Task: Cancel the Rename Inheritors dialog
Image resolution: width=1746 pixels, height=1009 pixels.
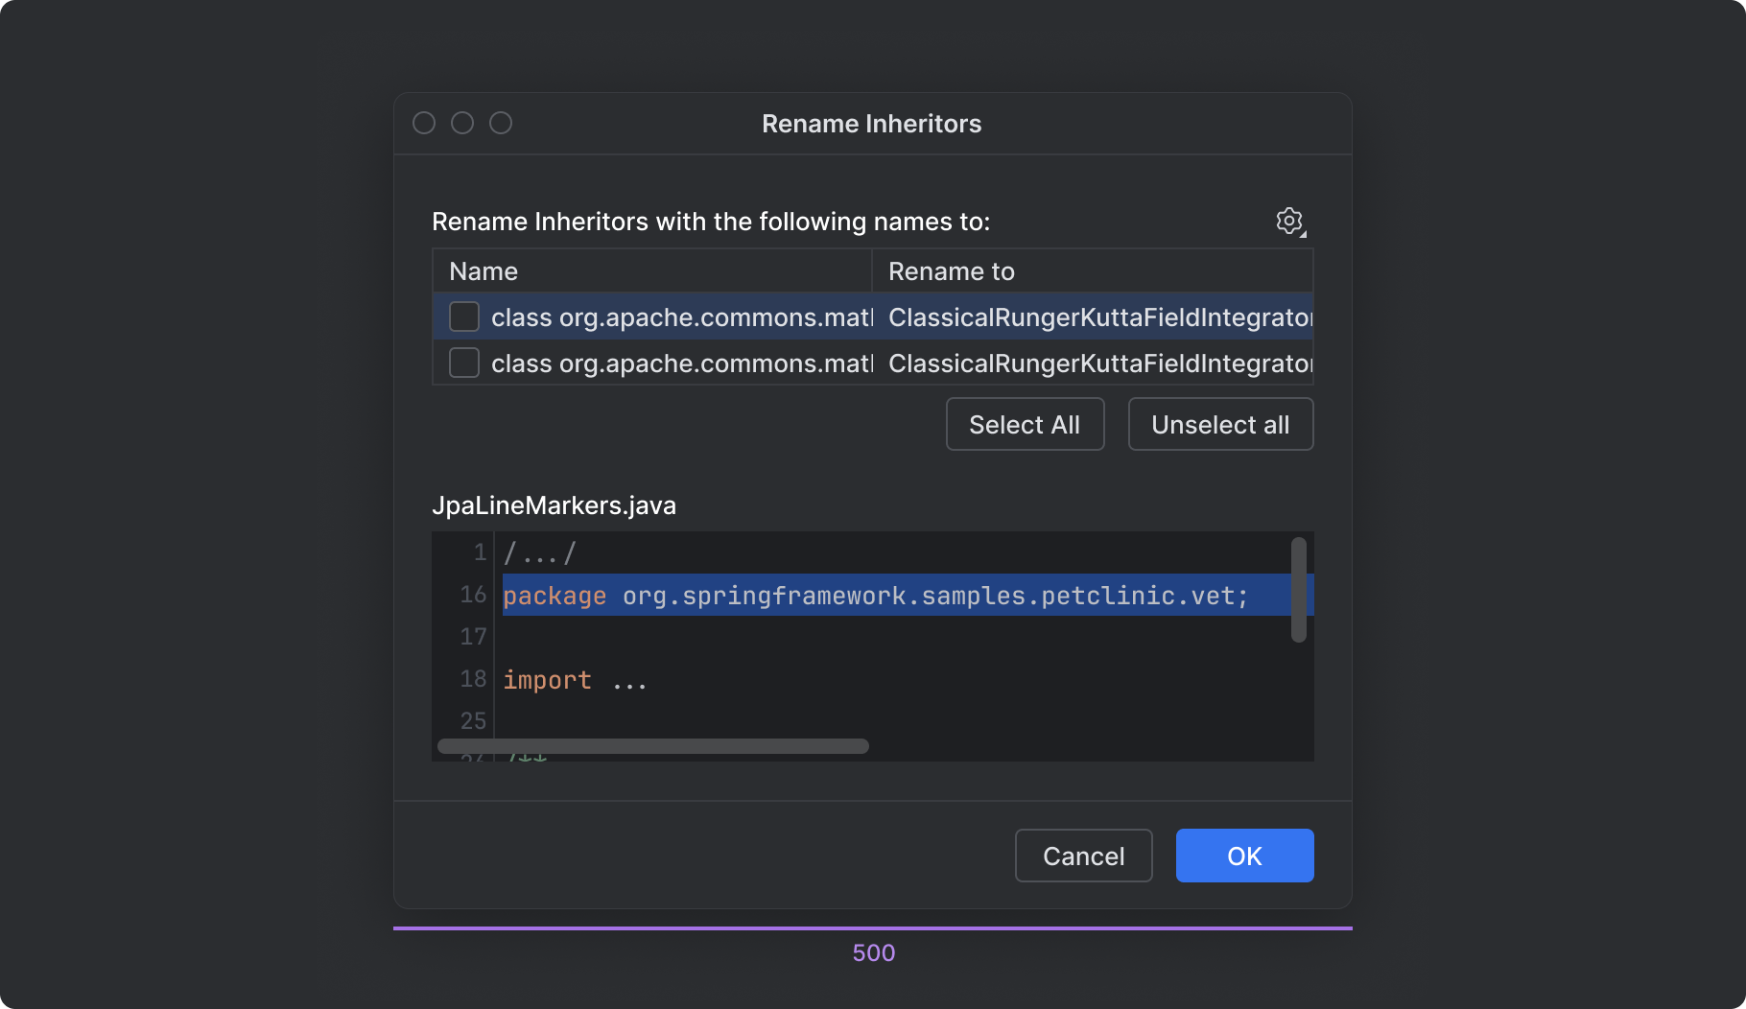Action: [1083, 855]
